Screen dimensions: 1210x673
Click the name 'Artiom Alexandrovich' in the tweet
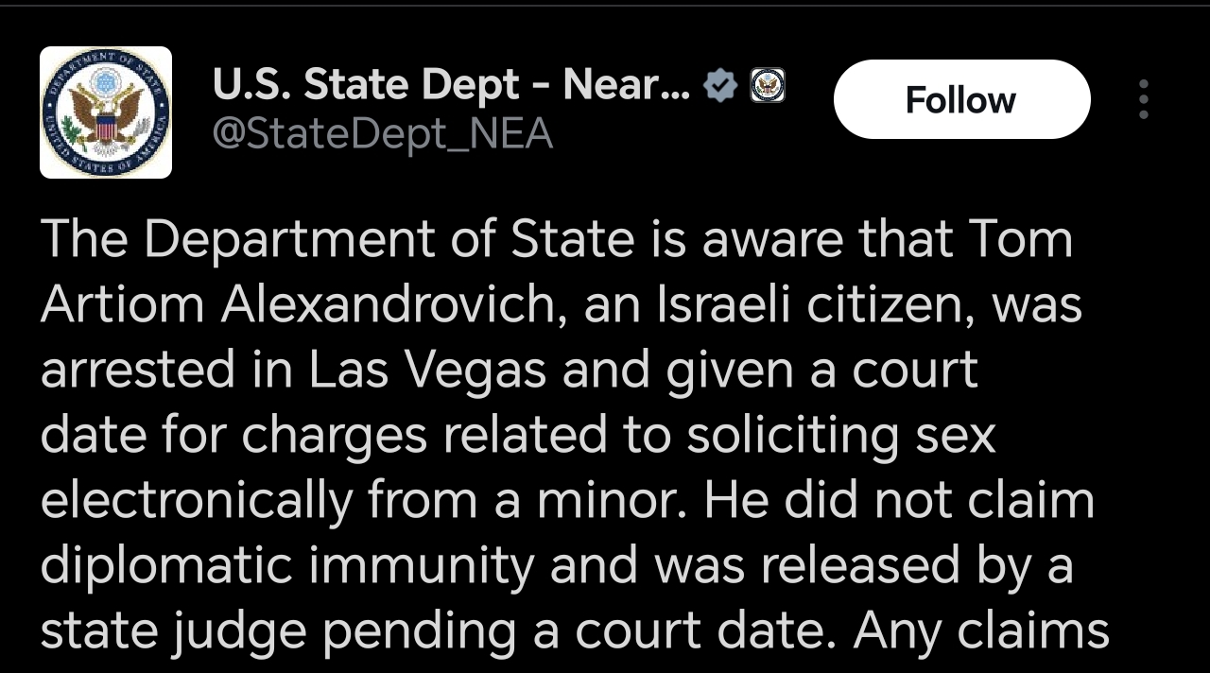[x=299, y=305]
